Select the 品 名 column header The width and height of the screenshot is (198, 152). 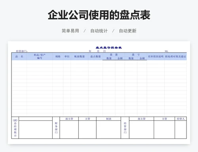[x=19, y=56]
